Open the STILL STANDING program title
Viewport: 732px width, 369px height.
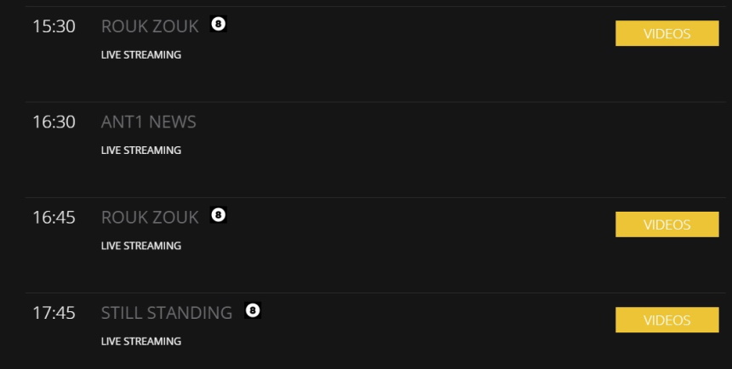coord(167,313)
